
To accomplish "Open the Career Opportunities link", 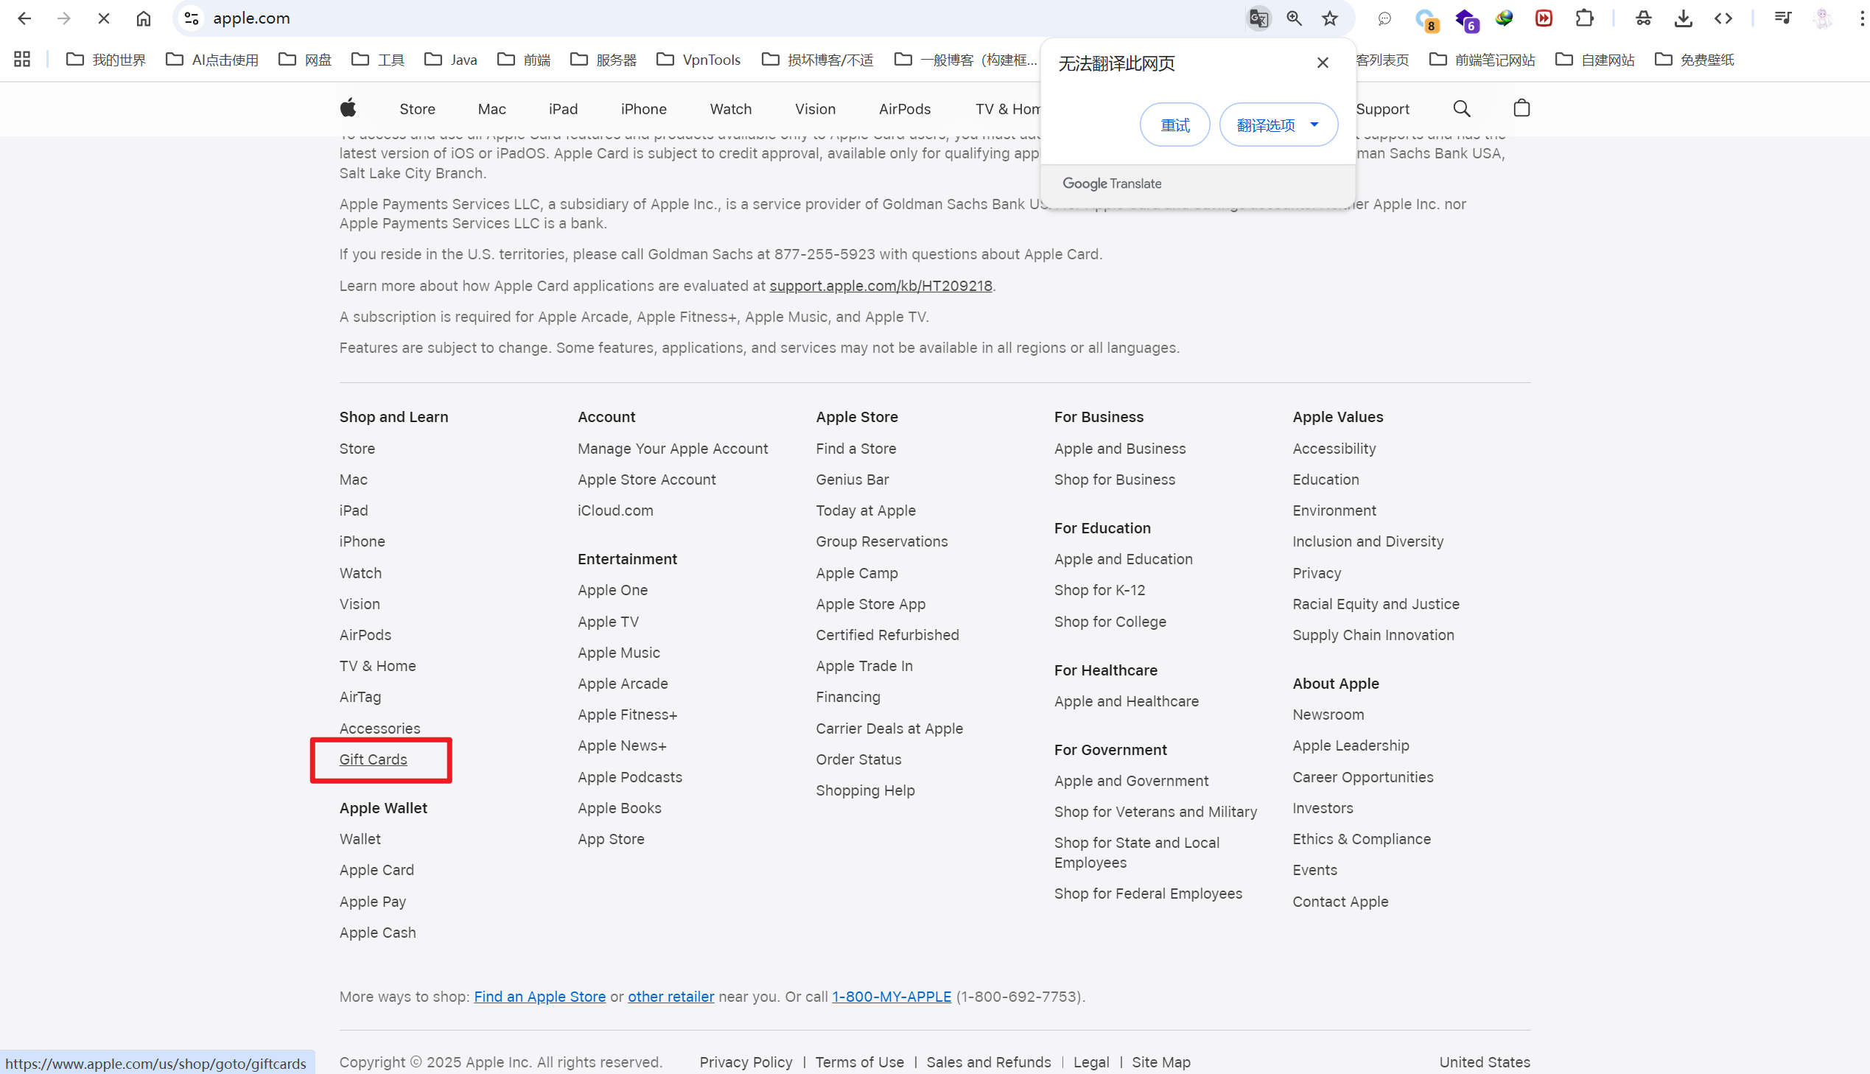I will pyautogui.click(x=1362, y=777).
